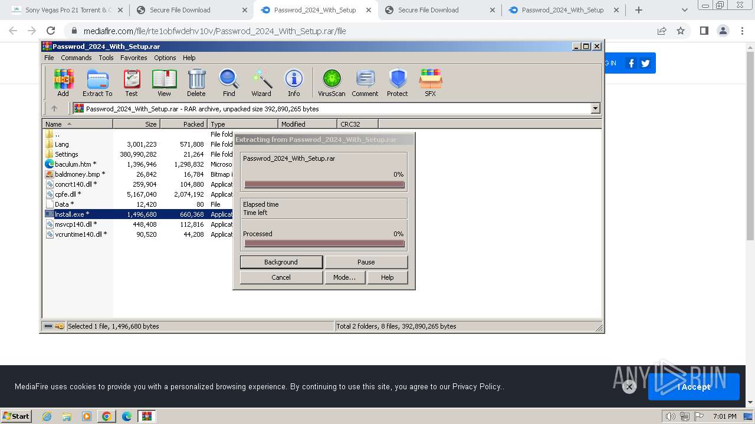755x424 pixels.
Task: Click the Test archive toolbar icon
Action: click(x=132, y=82)
